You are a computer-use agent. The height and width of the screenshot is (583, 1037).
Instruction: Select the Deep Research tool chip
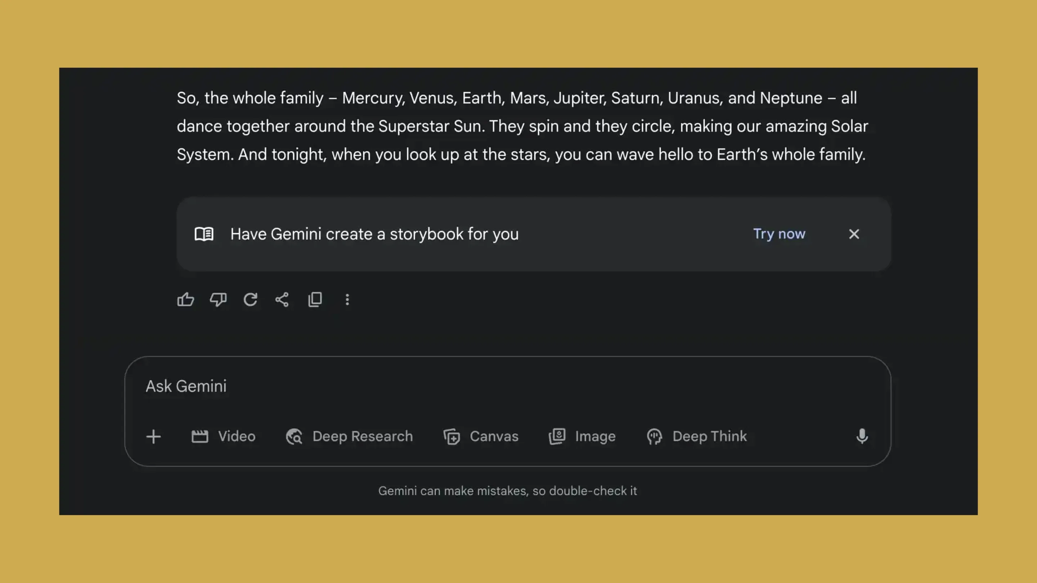349,437
